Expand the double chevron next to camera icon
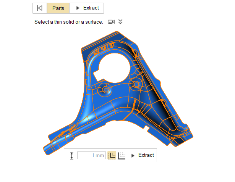This screenshot has height=182, width=235. 120,22
